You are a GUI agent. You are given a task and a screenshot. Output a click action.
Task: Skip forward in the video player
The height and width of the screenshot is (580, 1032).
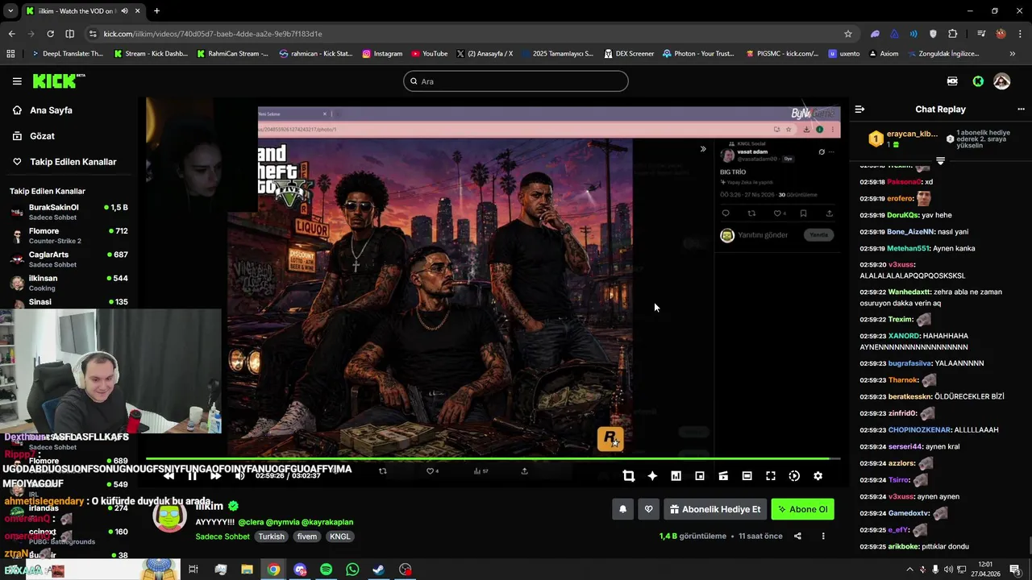coord(215,476)
